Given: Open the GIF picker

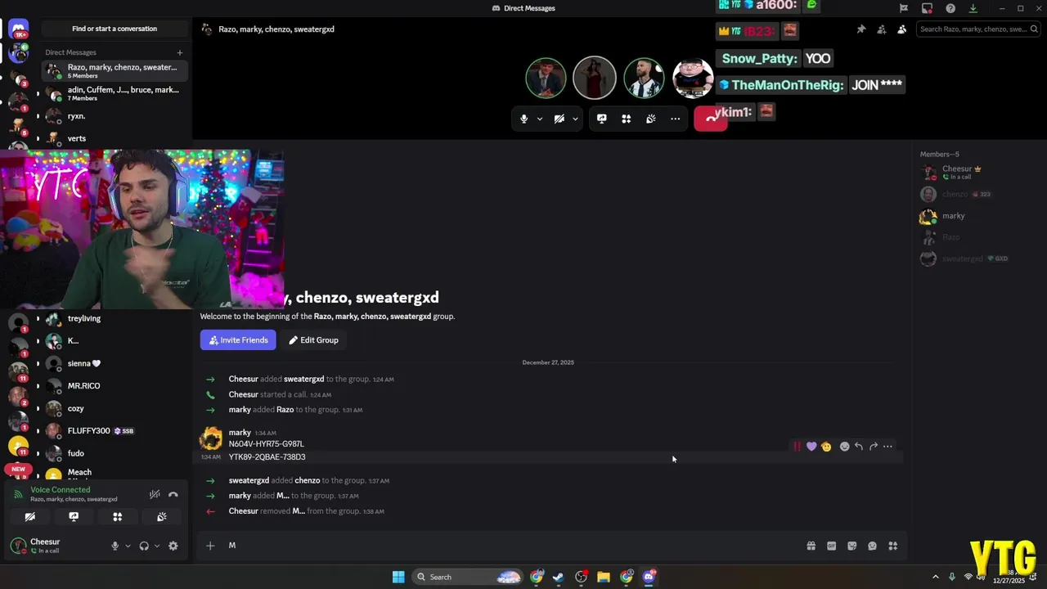Looking at the screenshot, I should (831, 546).
